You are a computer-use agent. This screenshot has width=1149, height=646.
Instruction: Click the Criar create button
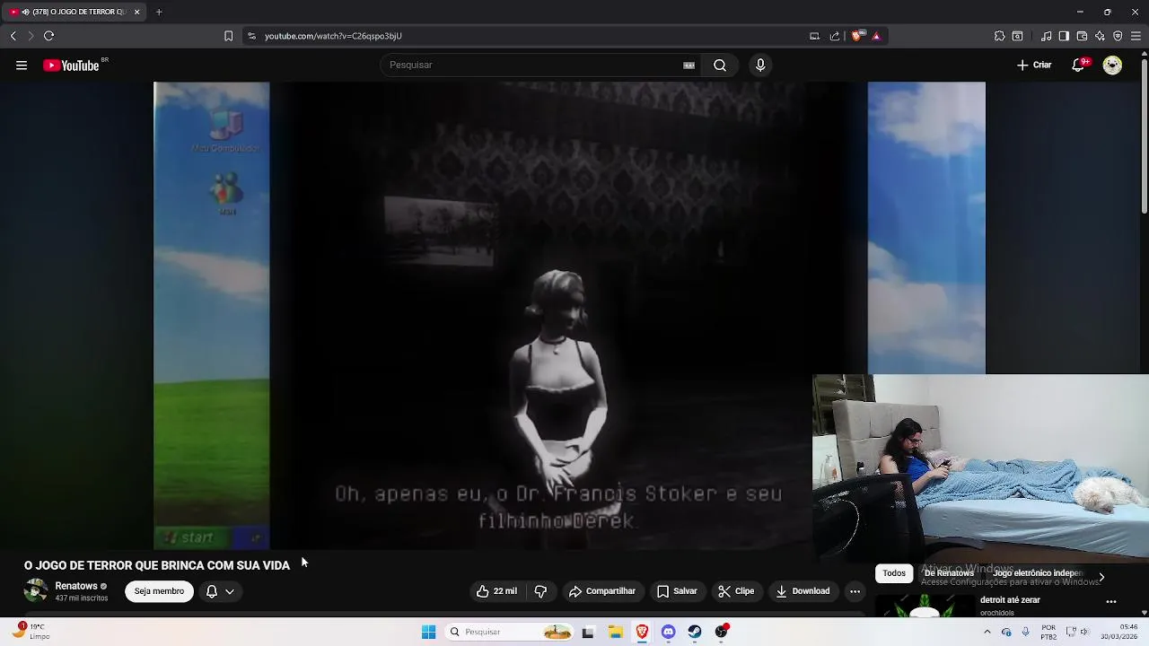coord(1034,65)
